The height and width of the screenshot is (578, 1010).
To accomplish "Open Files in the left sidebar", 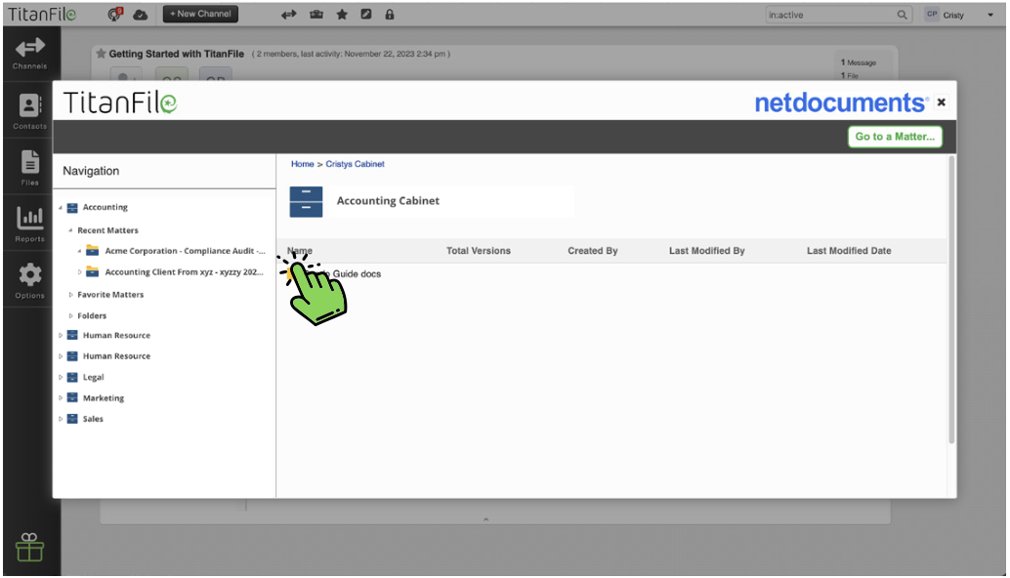I will point(29,168).
